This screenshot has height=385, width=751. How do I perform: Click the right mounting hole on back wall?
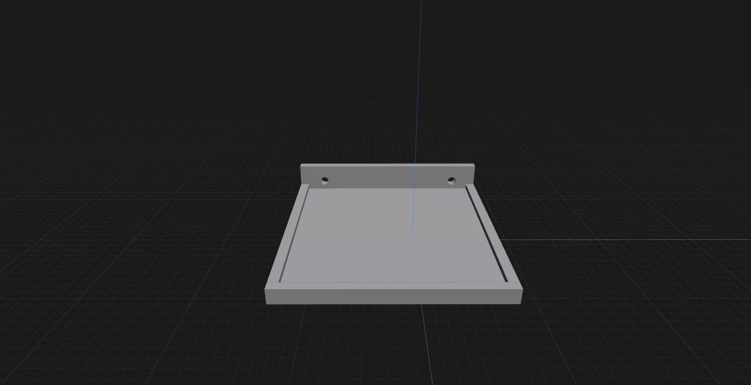tap(451, 180)
